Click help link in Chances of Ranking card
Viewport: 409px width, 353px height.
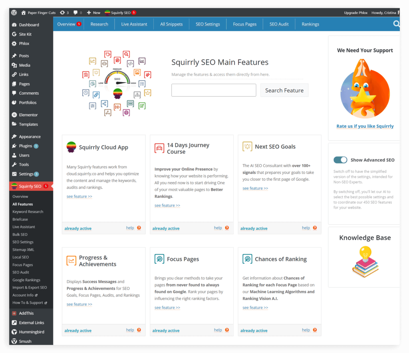(306, 330)
